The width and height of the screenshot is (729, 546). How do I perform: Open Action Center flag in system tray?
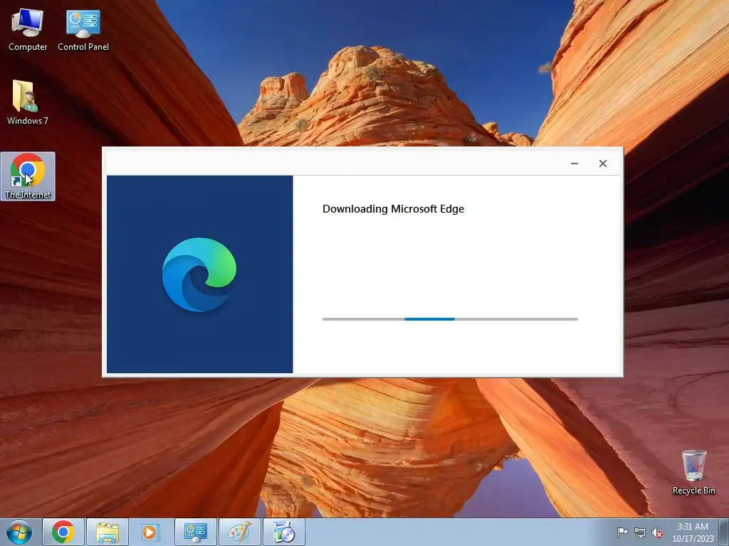click(622, 532)
